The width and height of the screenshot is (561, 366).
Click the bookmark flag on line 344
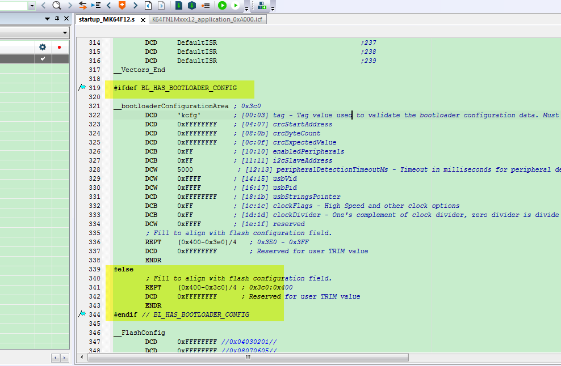coord(82,314)
